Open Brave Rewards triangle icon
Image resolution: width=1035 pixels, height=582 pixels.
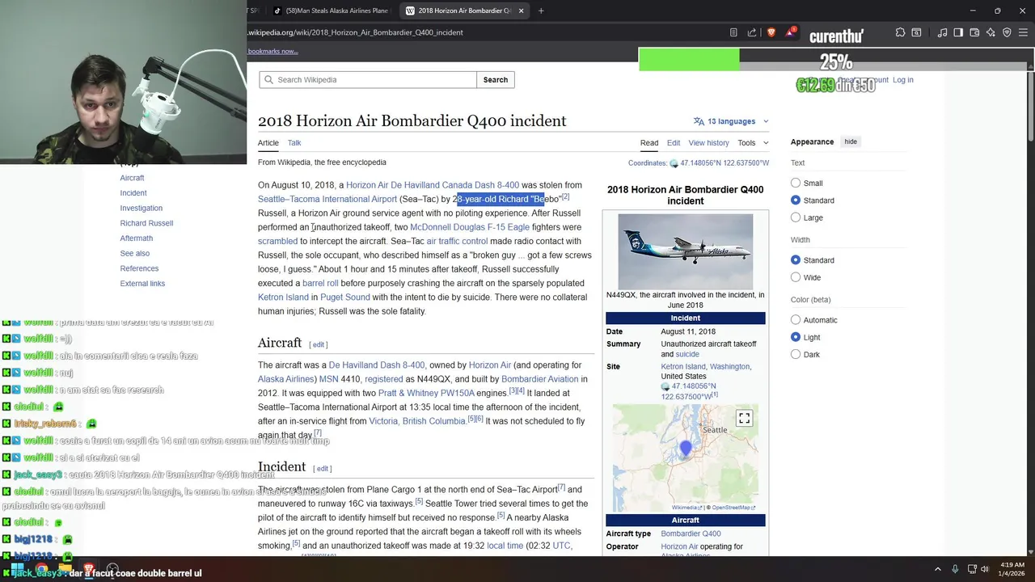[x=791, y=32]
